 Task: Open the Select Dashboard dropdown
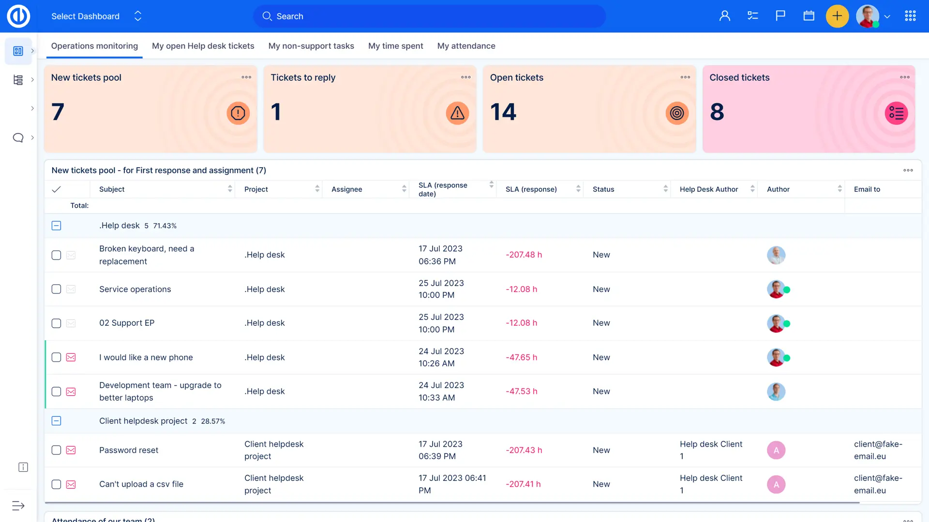tap(96, 16)
